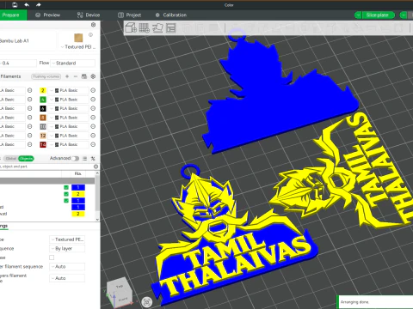Edit preset icon right of filament 12 row
The image size is (413, 309).
(x=93, y=136)
